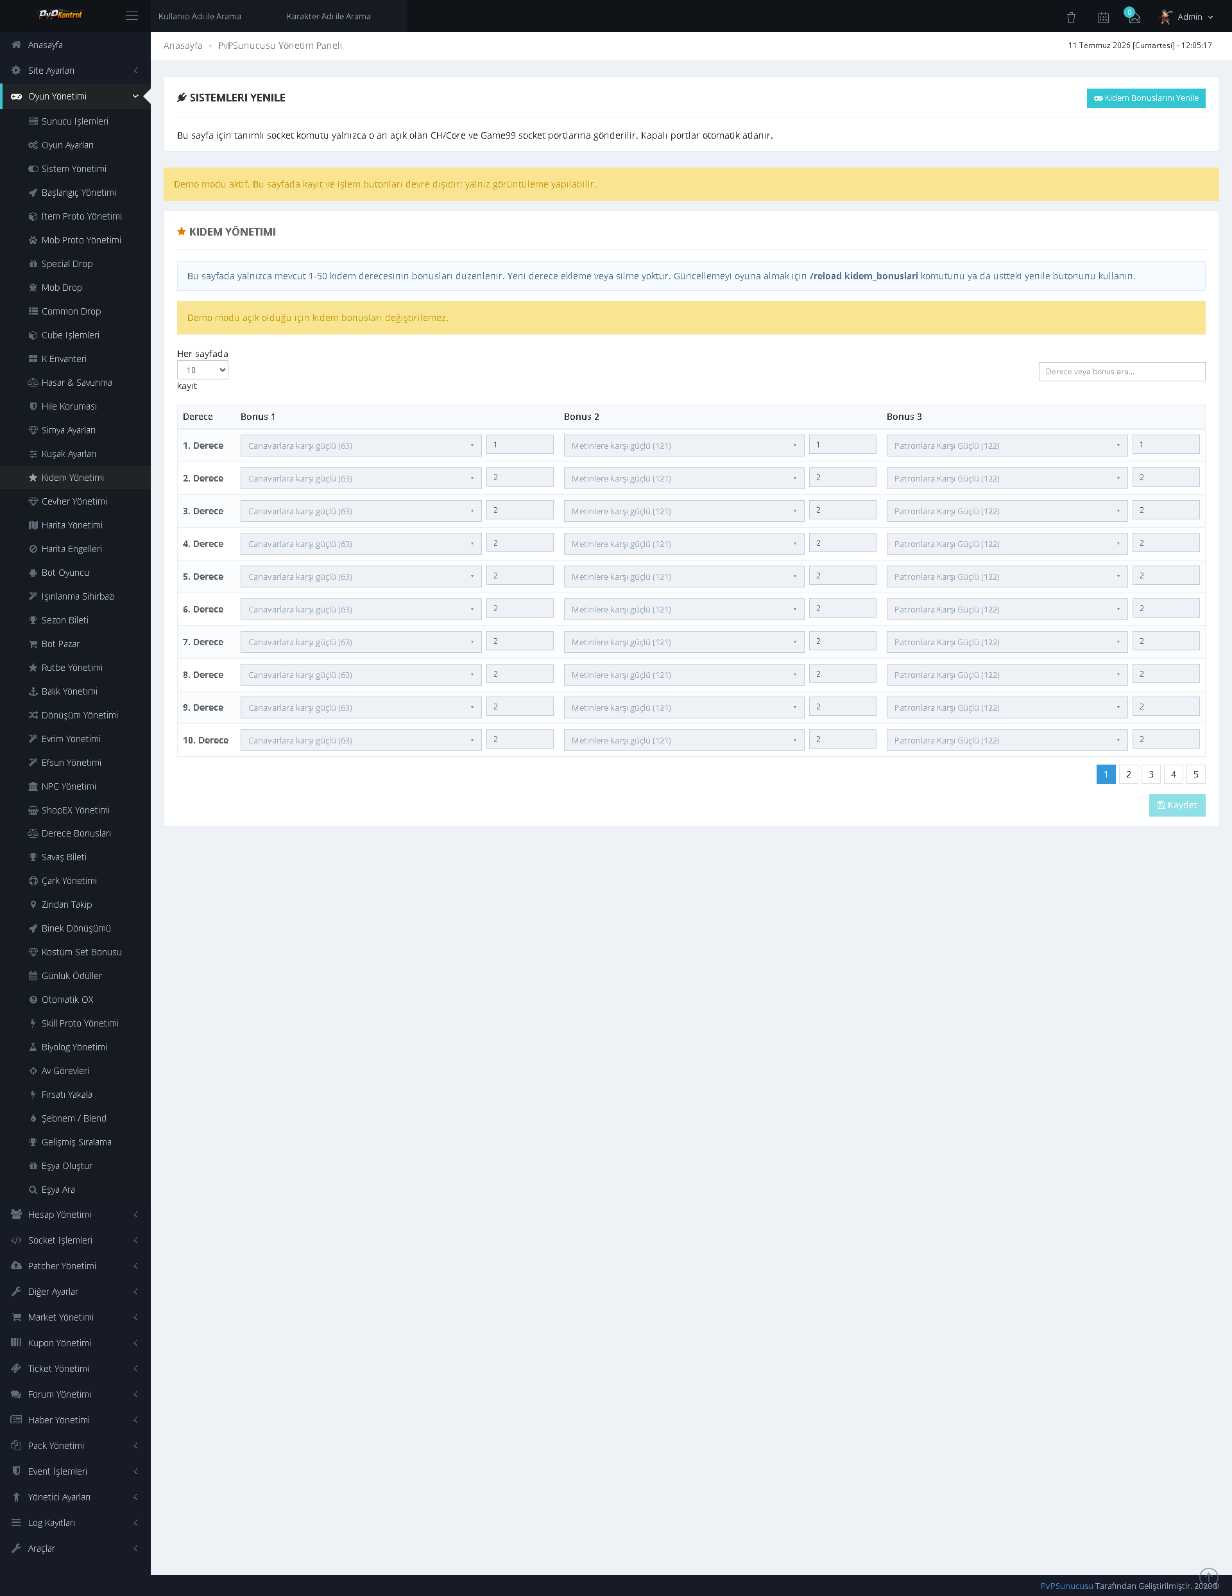The height and width of the screenshot is (1596, 1232).
Task: Collapse the Oyun Yönetimi menu
Action: 75,96
